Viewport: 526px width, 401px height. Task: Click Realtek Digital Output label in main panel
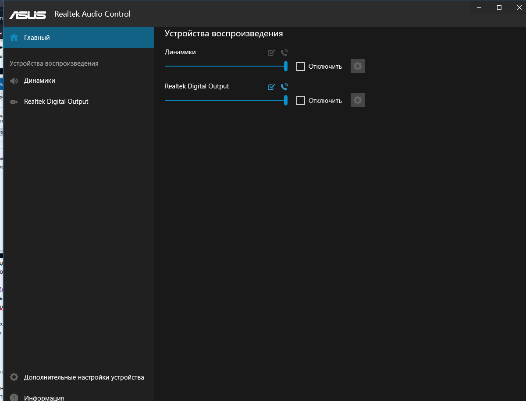click(x=197, y=86)
